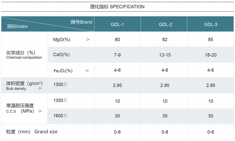Viewport: 235px width, 141px height.
Task: Select the CaO(%) row label
Action: [x=61, y=55]
